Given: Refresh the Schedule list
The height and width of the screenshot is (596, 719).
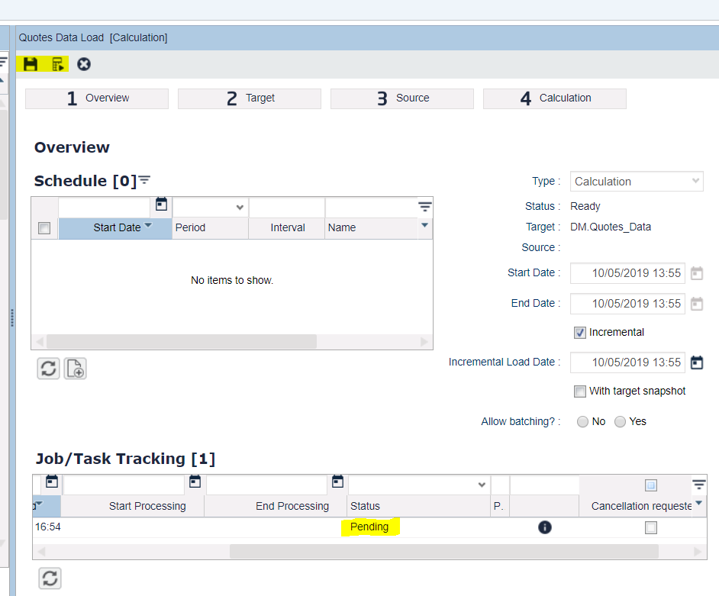Looking at the screenshot, I should (48, 369).
